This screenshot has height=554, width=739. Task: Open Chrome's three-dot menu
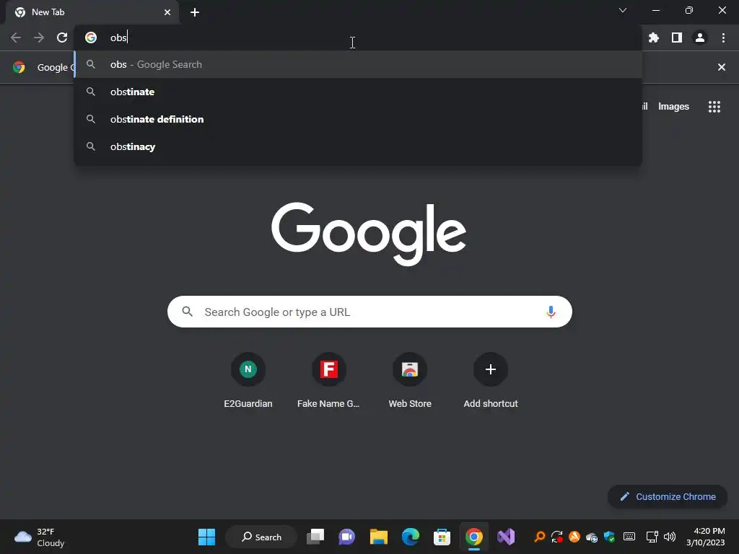[x=723, y=38]
